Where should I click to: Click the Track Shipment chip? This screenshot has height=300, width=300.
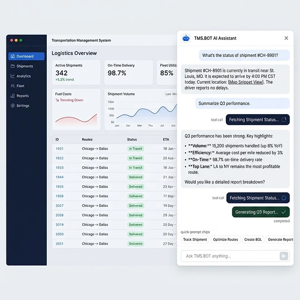[x=195, y=240]
